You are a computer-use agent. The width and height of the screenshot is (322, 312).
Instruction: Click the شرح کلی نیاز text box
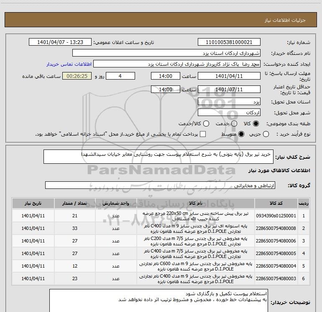(x=158, y=157)
